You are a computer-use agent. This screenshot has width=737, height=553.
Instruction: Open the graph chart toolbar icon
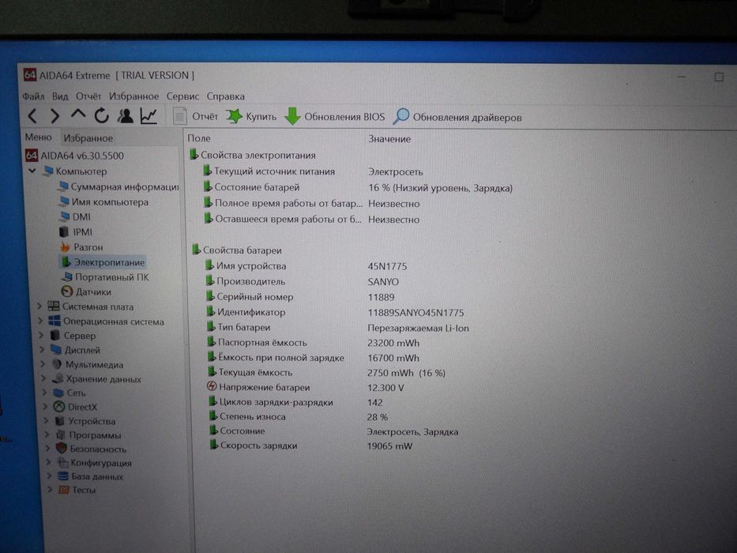tap(149, 115)
